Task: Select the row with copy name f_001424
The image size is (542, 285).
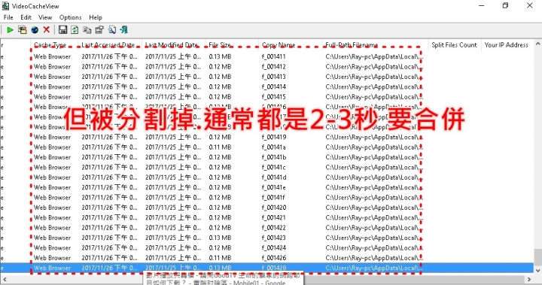Action: (266, 247)
